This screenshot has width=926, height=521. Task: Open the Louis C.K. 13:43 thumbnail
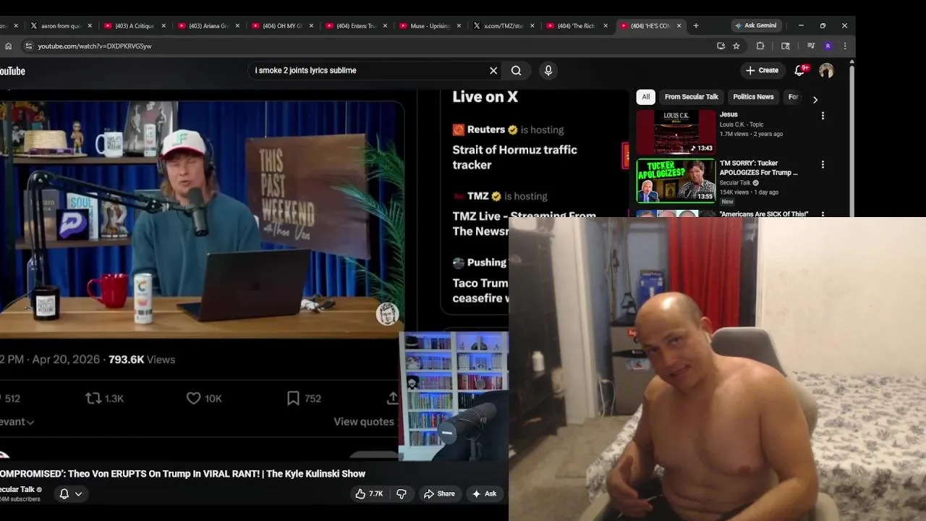pyautogui.click(x=676, y=132)
